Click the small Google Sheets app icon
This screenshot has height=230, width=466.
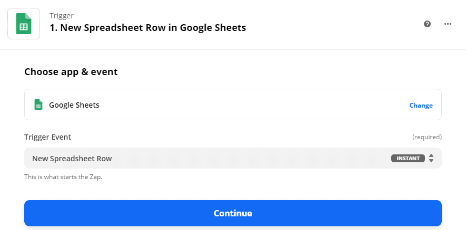pos(38,104)
